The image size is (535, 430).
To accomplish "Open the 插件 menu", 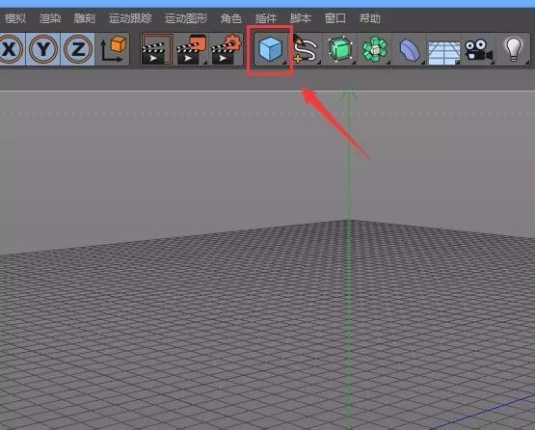I will click(266, 18).
